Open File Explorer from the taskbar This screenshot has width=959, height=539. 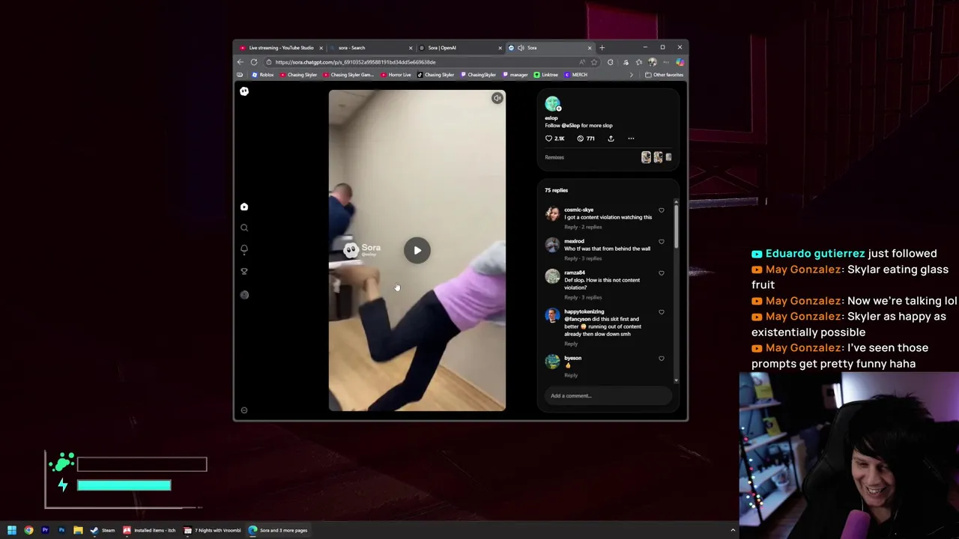point(78,530)
